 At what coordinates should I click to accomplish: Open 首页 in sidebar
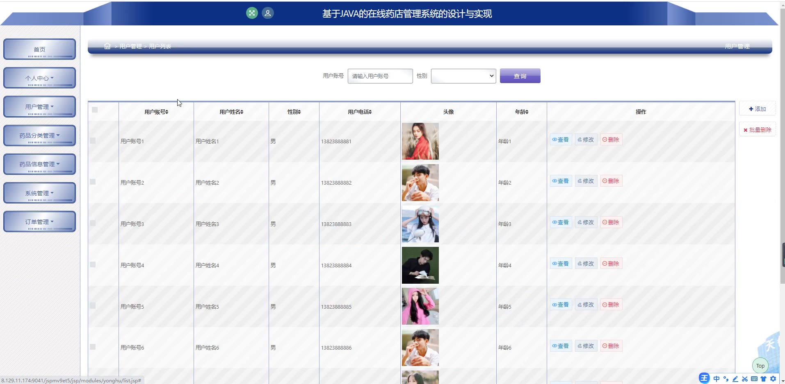click(39, 49)
